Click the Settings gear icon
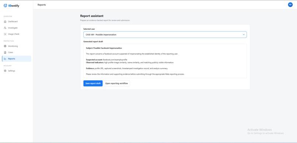The width and height of the screenshot is (297, 143). tap(5, 71)
